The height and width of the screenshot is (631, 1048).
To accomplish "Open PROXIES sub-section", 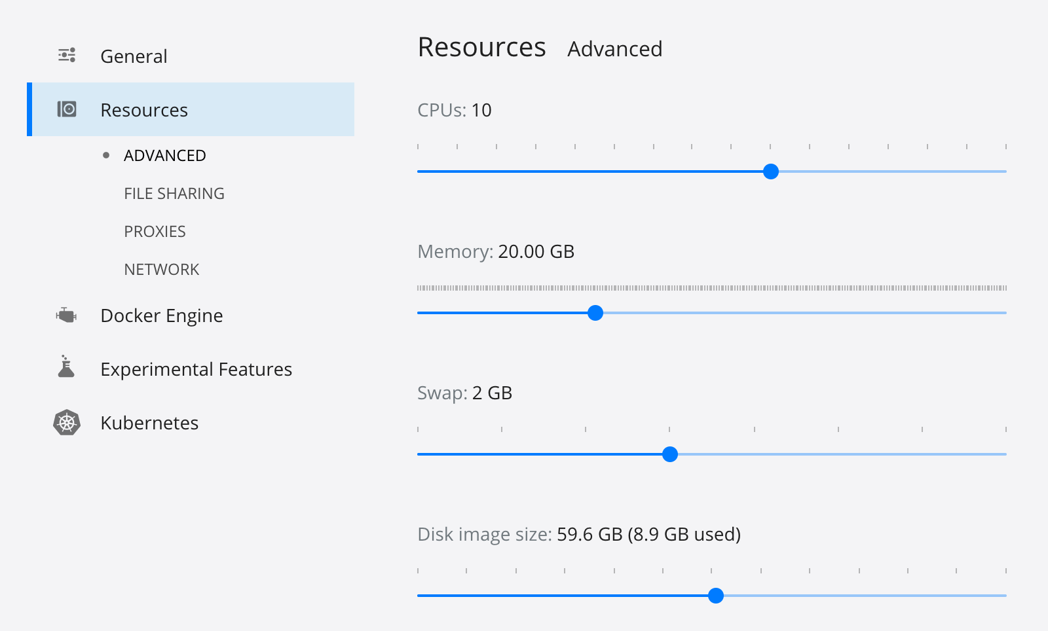I will (155, 232).
